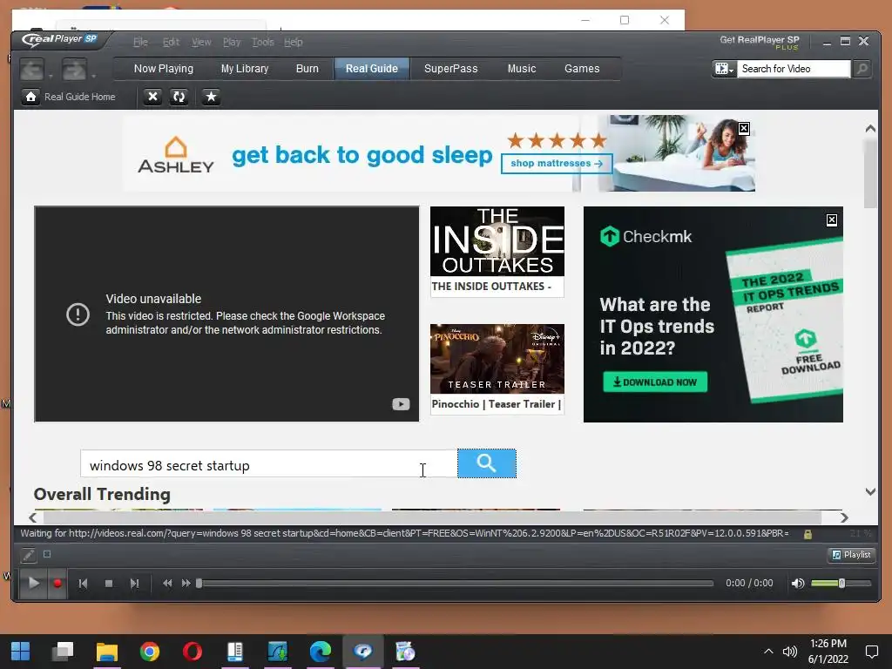The width and height of the screenshot is (892, 669).
Task: Switch to the Now Playing tab
Action: pos(164,68)
